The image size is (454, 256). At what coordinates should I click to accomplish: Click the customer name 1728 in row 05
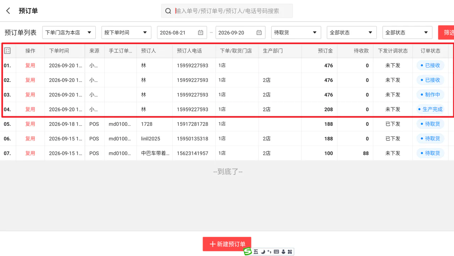click(x=146, y=124)
